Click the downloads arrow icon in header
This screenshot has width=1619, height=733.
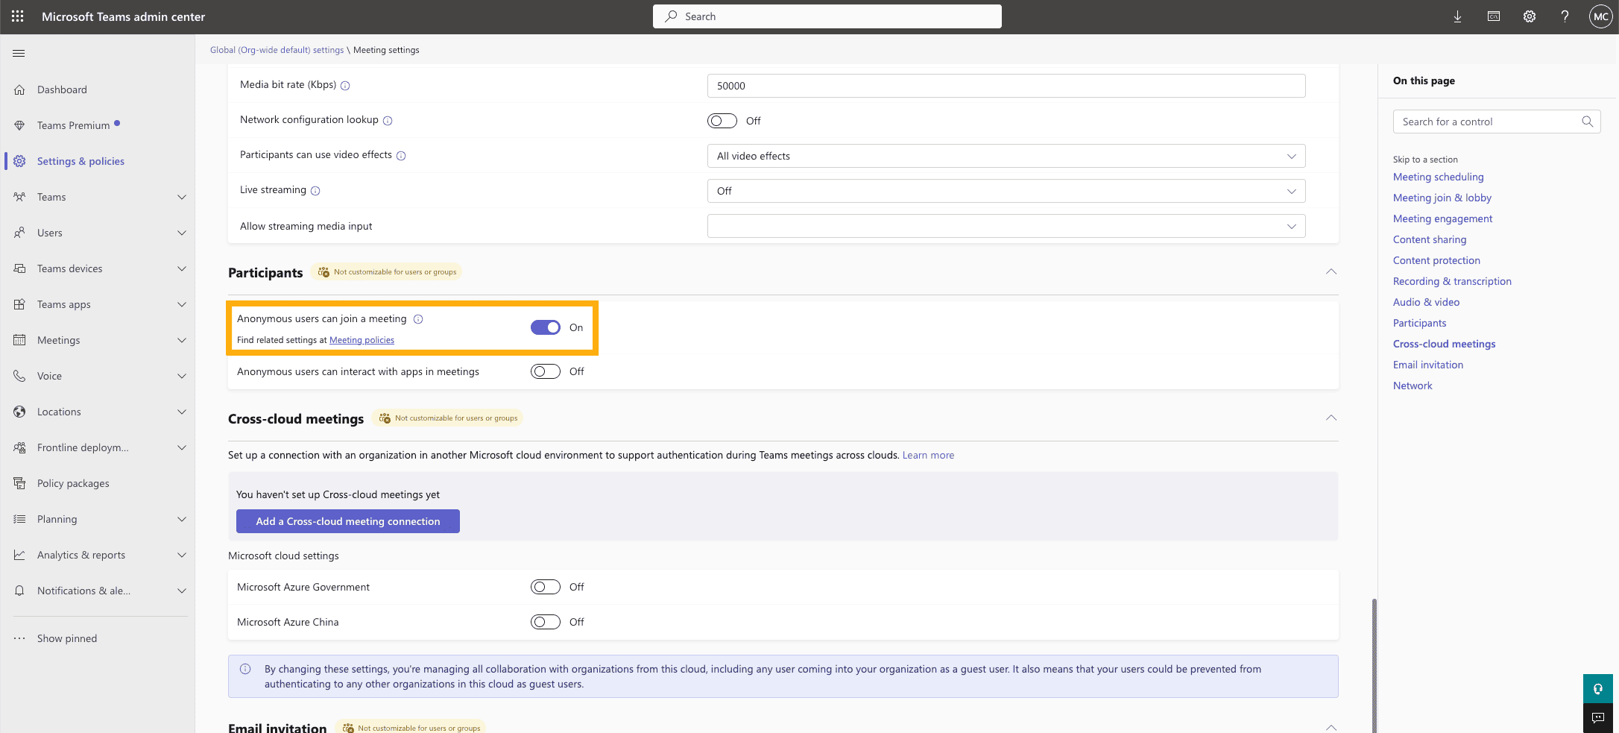tap(1457, 16)
